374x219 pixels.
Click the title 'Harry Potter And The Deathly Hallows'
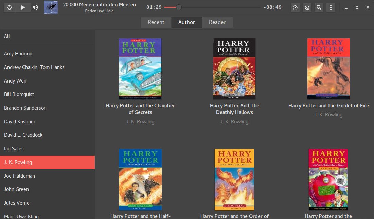click(x=234, y=109)
